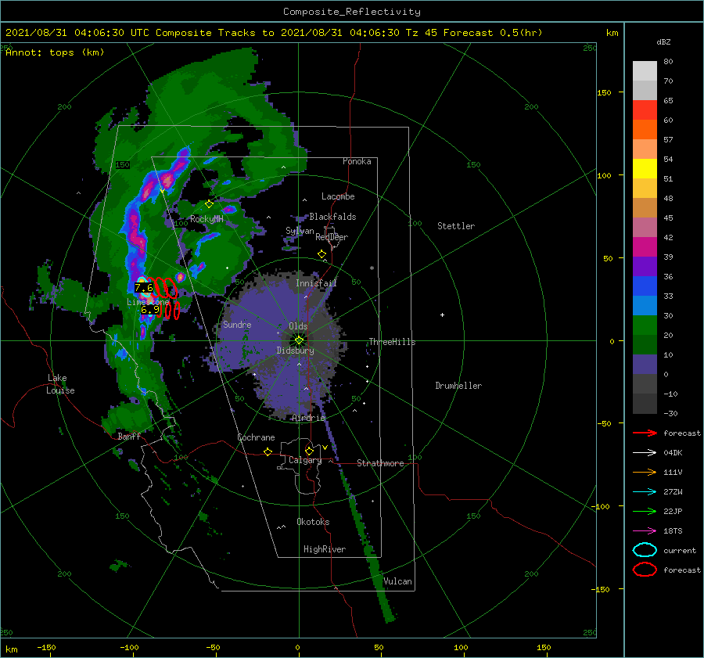This screenshot has height=658, width=704.
Task: Click the Drumheller city label
Action: pyautogui.click(x=458, y=386)
